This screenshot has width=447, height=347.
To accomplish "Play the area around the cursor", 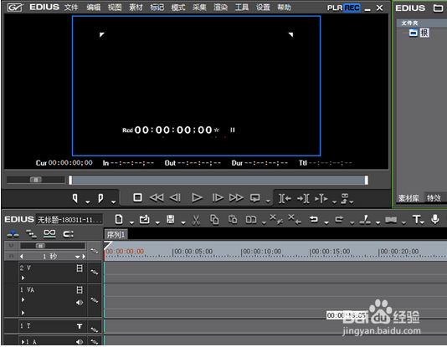I will coord(321,198).
